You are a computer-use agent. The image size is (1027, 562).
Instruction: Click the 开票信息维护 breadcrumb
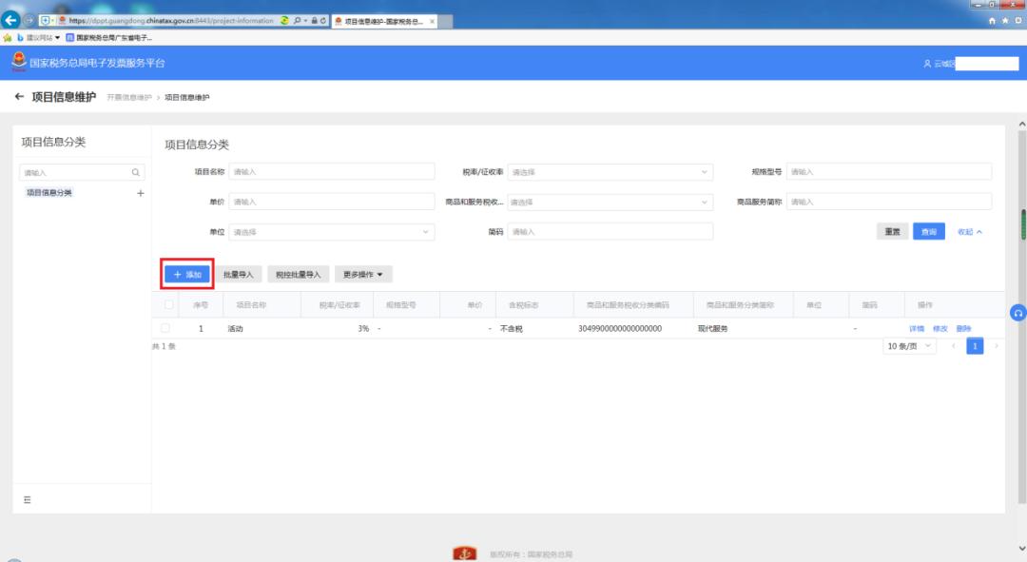coord(129,98)
